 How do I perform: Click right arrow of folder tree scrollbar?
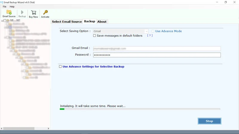click(48, 129)
